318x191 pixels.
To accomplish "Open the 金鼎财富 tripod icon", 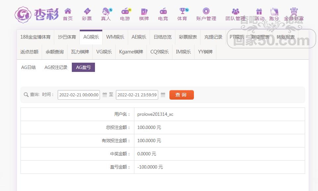I will (x=294, y=11).
